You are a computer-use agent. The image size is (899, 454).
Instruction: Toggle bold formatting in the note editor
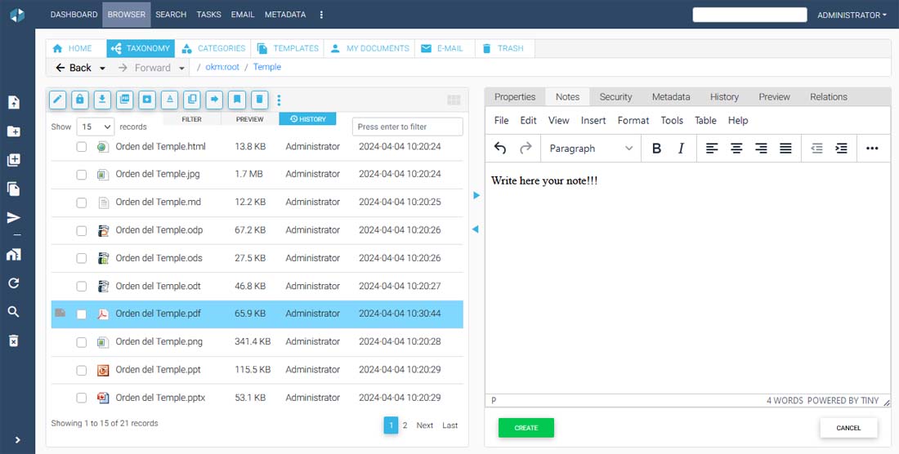pyautogui.click(x=656, y=149)
